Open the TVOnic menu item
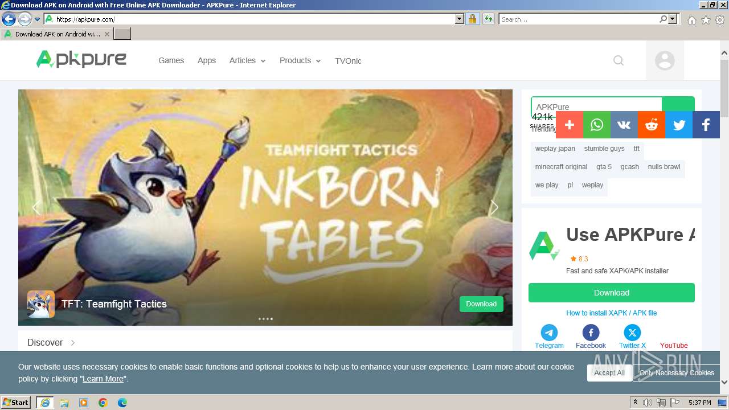 point(348,61)
